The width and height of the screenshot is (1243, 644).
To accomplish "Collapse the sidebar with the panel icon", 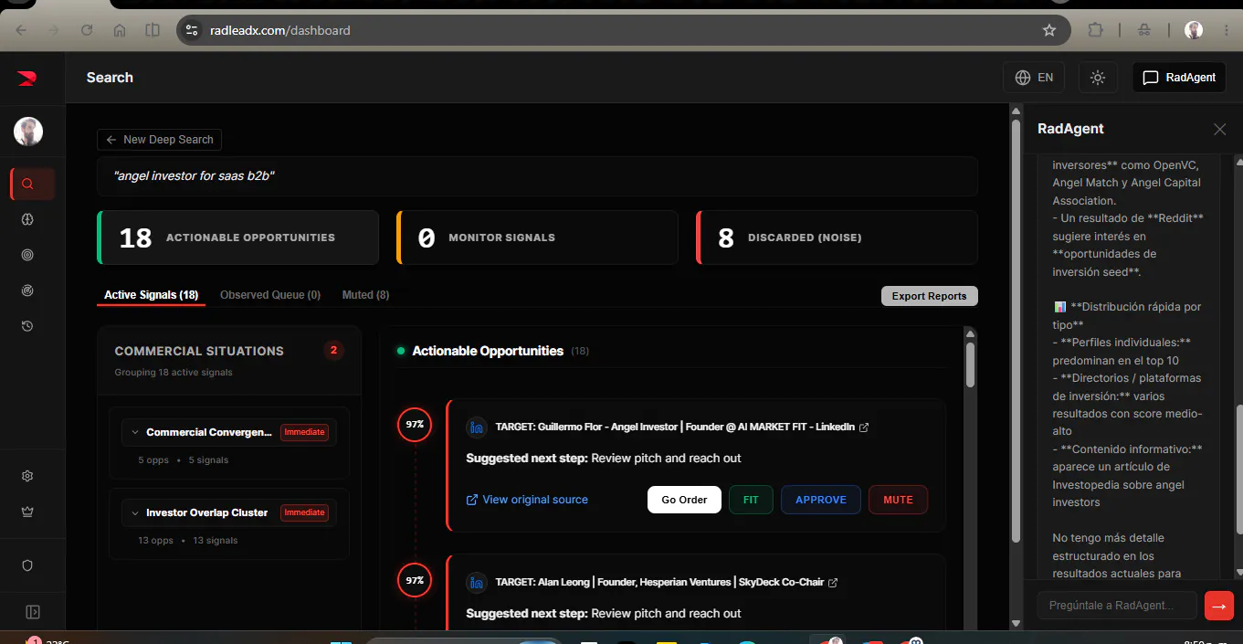I will coord(33,611).
